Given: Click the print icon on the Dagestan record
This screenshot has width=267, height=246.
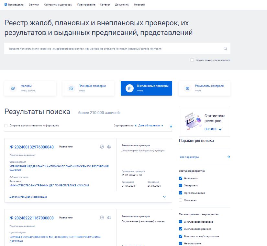Looking at the screenshot, I should [109, 217].
